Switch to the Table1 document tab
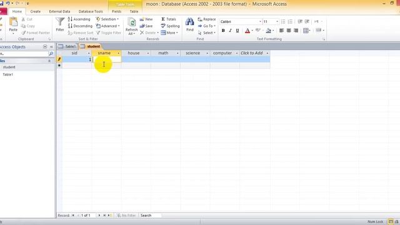The image size is (400, 225). [x=67, y=46]
